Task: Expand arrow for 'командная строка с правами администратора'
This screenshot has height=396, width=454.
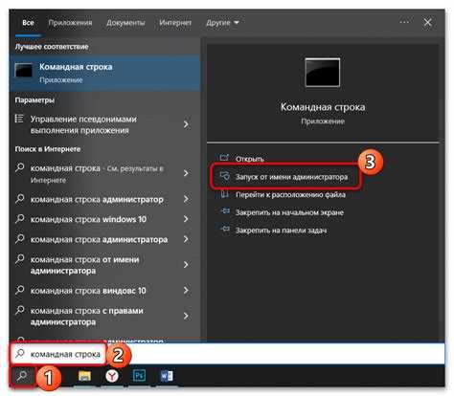Action: pyautogui.click(x=186, y=316)
